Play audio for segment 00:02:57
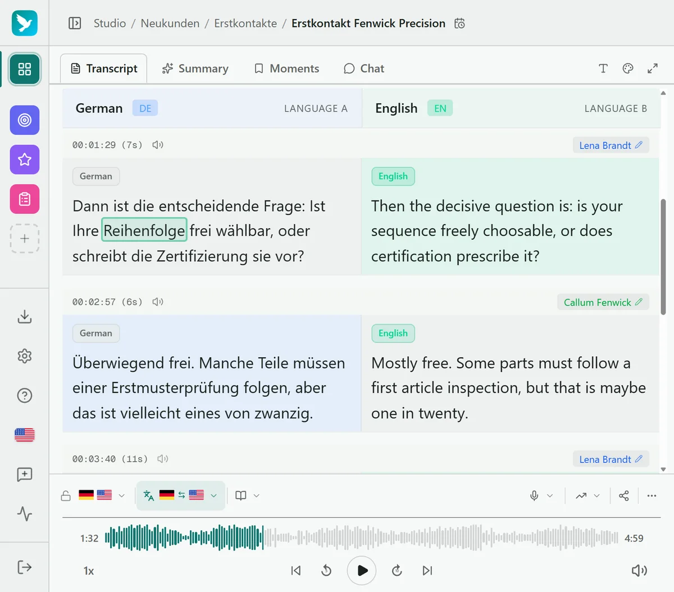The height and width of the screenshot is (592, 674). [x=158, y=302]
